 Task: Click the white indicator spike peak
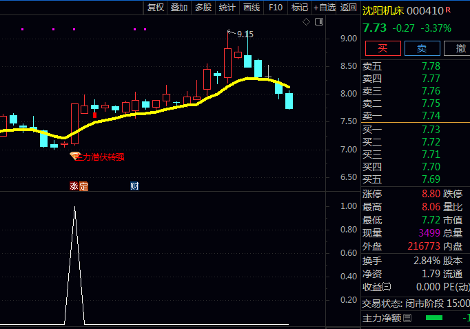(74, 208)
